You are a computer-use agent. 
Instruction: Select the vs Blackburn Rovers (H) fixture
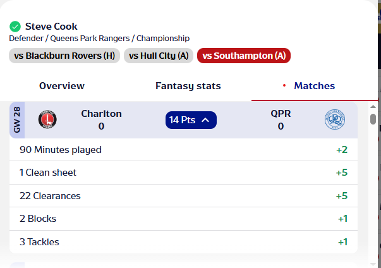click(x=64, y=56)
